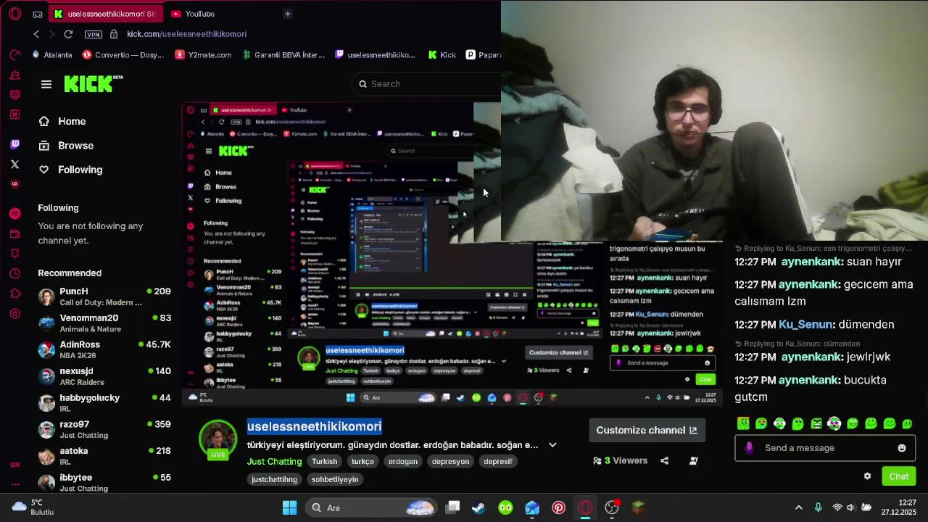The image size is (928, 522).
Task: Click the sohbetliyayin tag
Action: click(x=335, y=479)
